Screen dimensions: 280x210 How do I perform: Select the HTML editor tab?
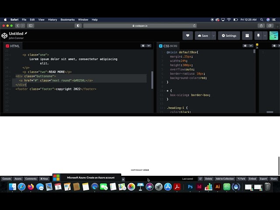point(13,46)
